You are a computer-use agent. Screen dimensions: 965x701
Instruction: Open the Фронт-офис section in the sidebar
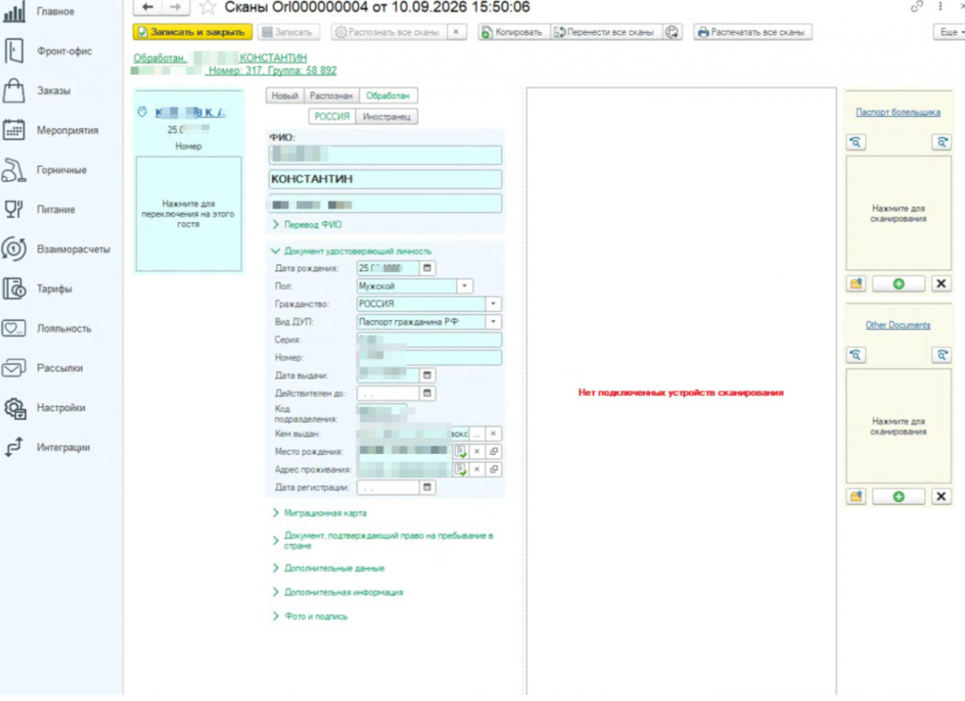pyautogui.click(x=61, y=51)
